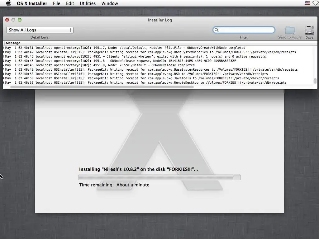Click the installation progress bar
This screenshot has width=319, height=239.
(159, 177)
